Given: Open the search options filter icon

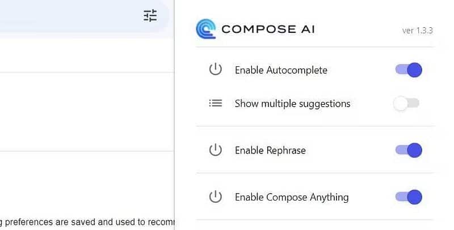Looking at the screenshot, I should point(150,16).
